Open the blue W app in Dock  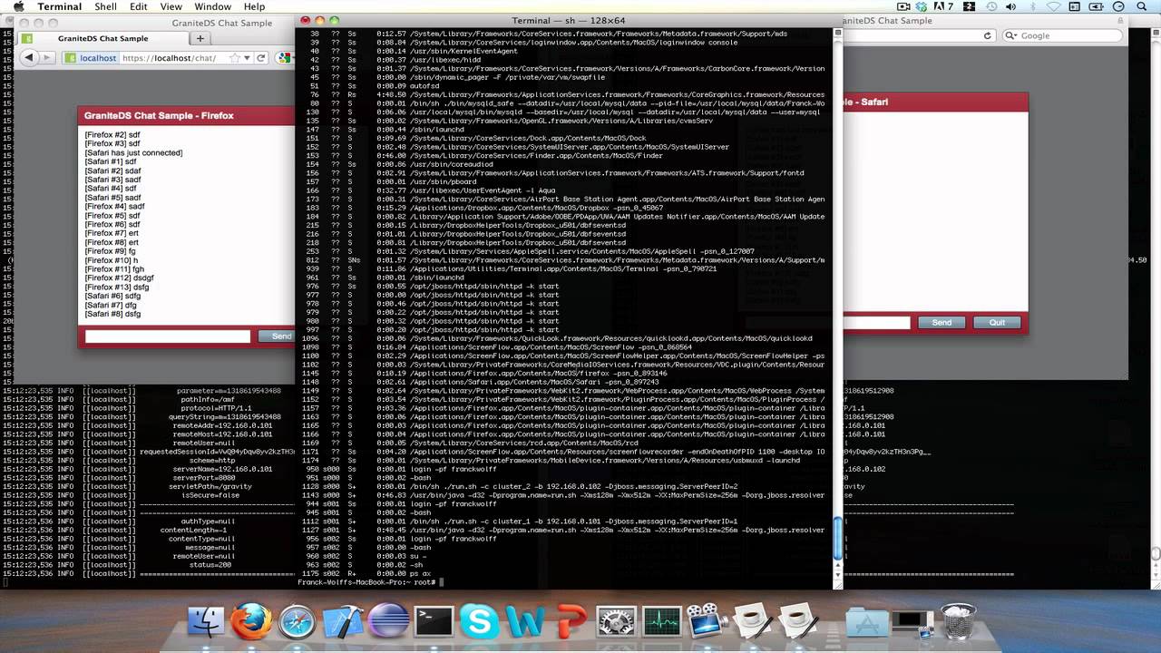point(525,622)
